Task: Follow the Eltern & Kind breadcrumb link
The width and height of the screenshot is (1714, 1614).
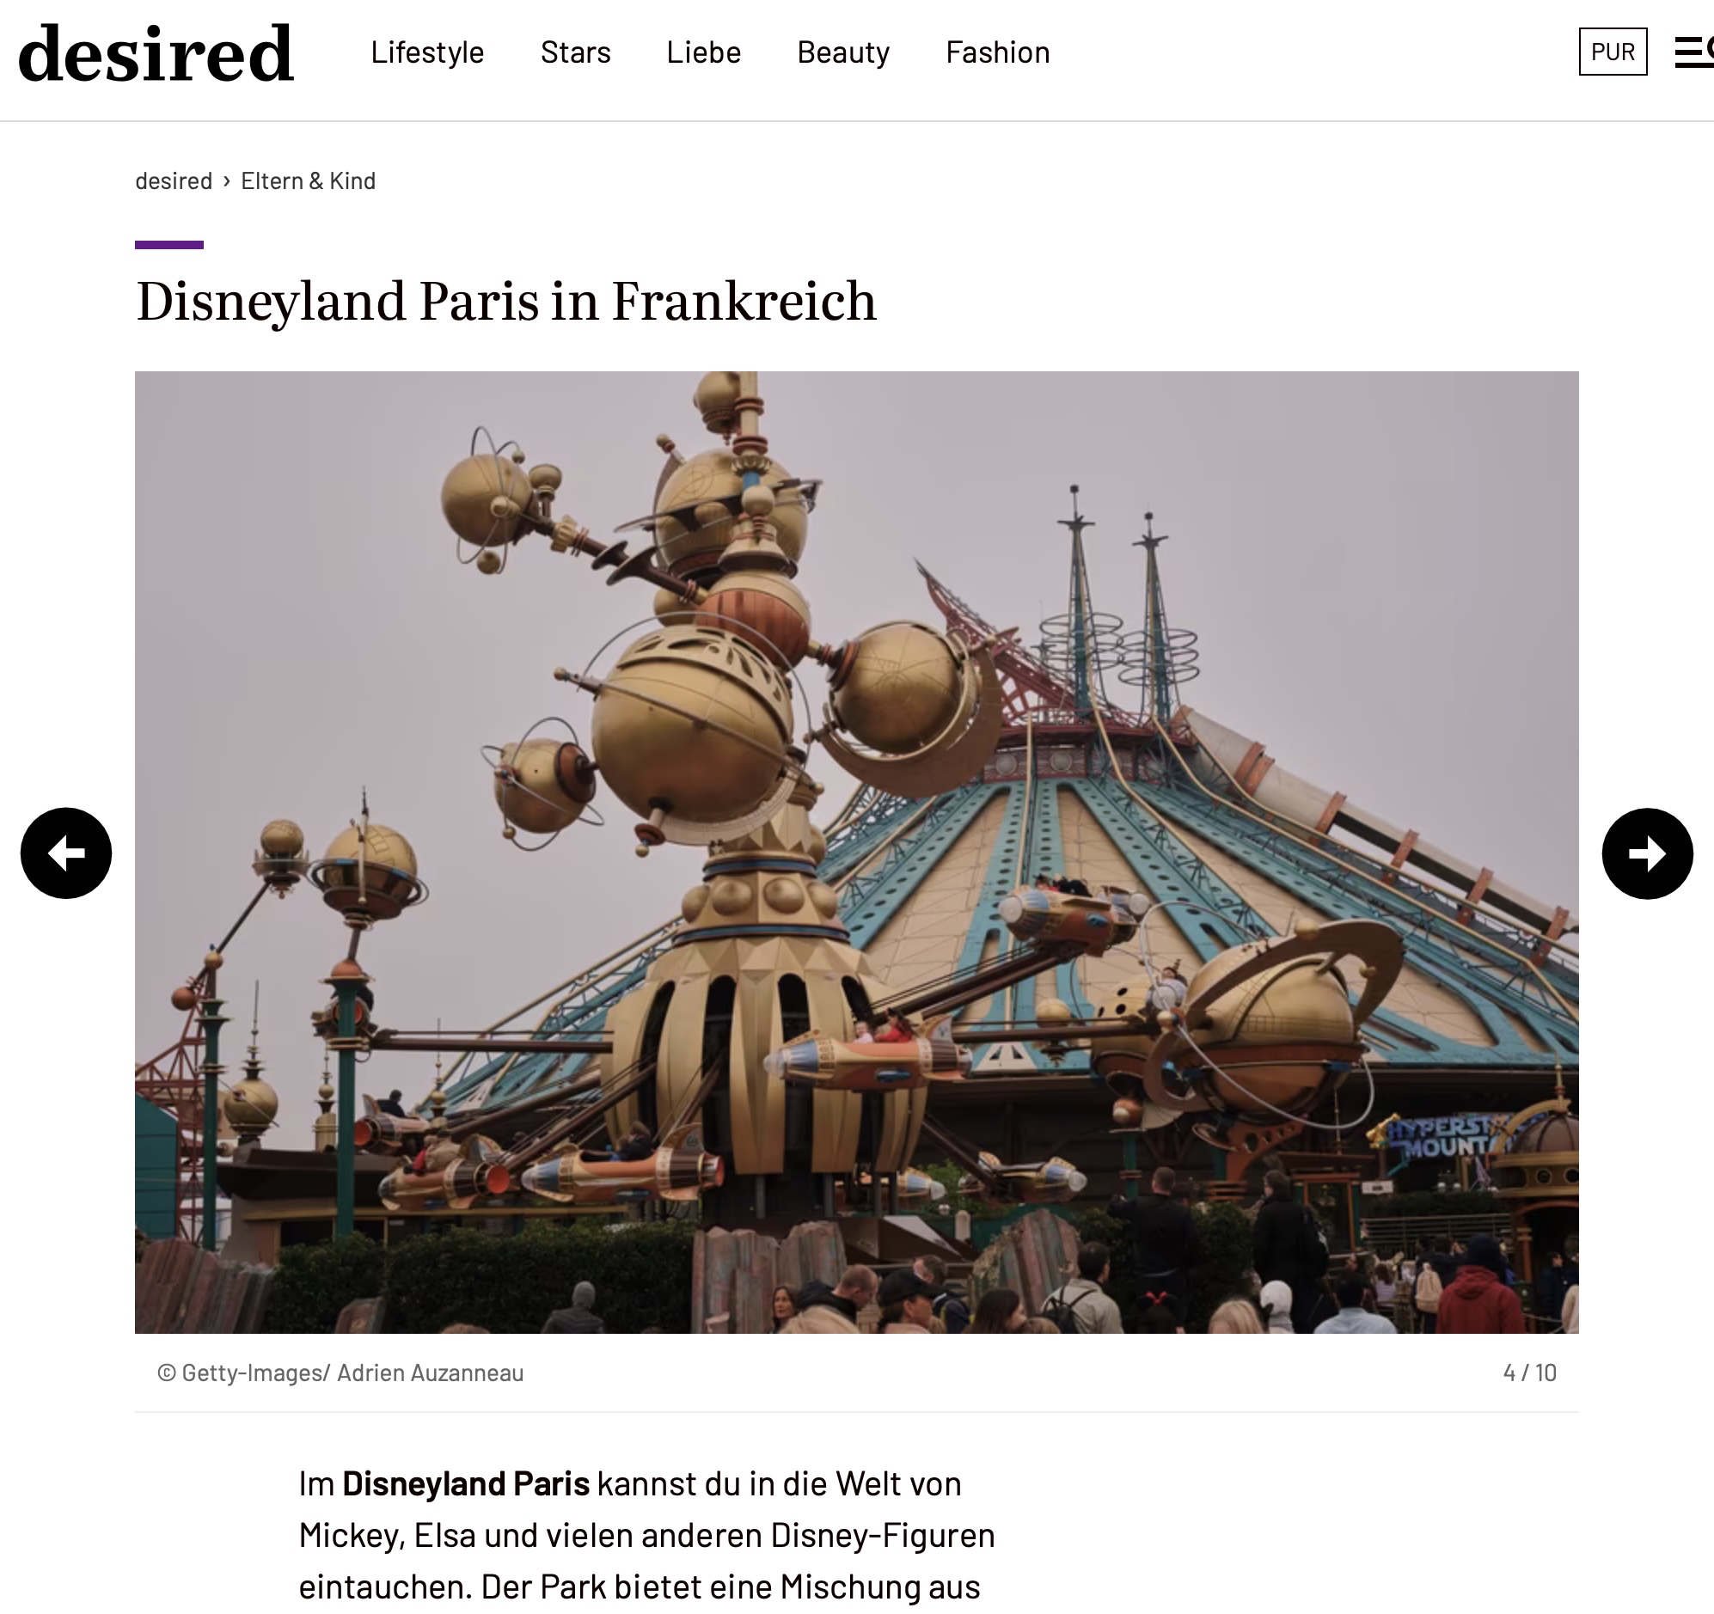Action: click(309, 181)
